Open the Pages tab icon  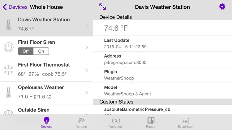(x=150, y=120)
